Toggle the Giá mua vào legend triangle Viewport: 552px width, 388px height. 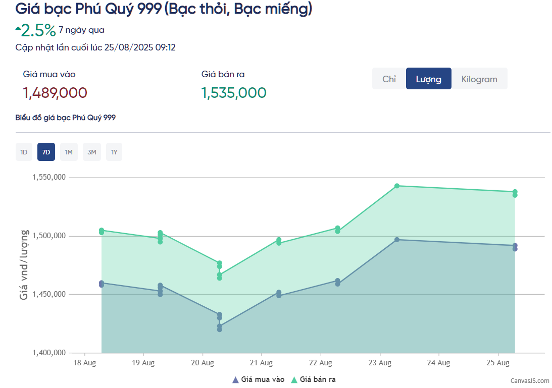235,380
